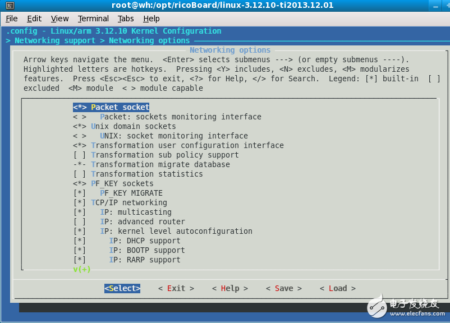
Task: Toggle the Unix domain sockets marker
Action: 80,126
